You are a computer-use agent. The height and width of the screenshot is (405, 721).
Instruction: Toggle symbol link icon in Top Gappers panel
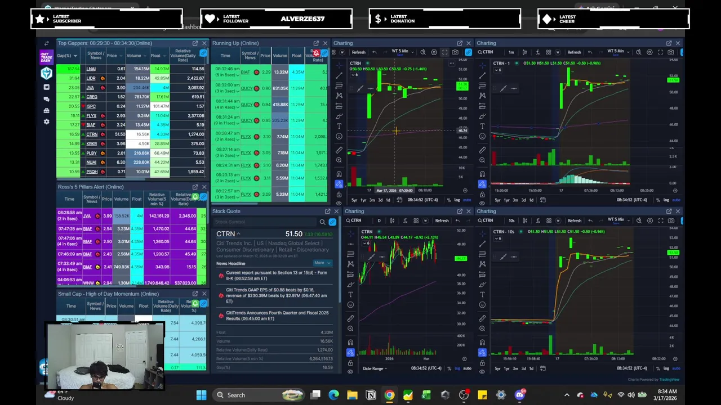203,53
